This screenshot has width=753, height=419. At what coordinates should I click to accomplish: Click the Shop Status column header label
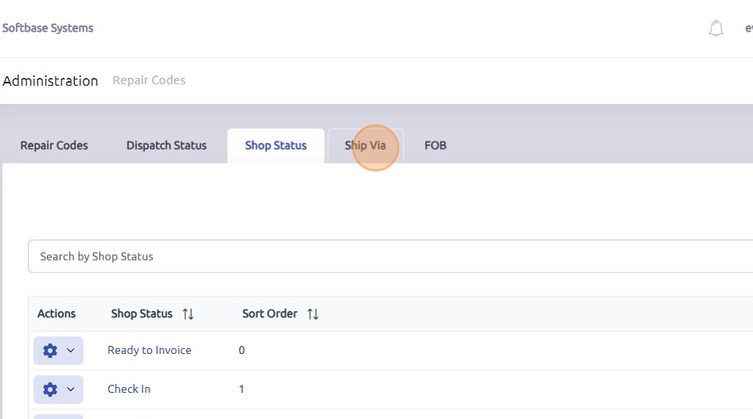[x=142, y=314]
